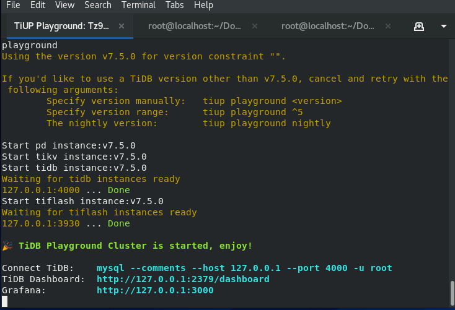Select the last root@localhost tab
Image resolution: width=455 pixels, height=310 pixels.
pos(328,26)
